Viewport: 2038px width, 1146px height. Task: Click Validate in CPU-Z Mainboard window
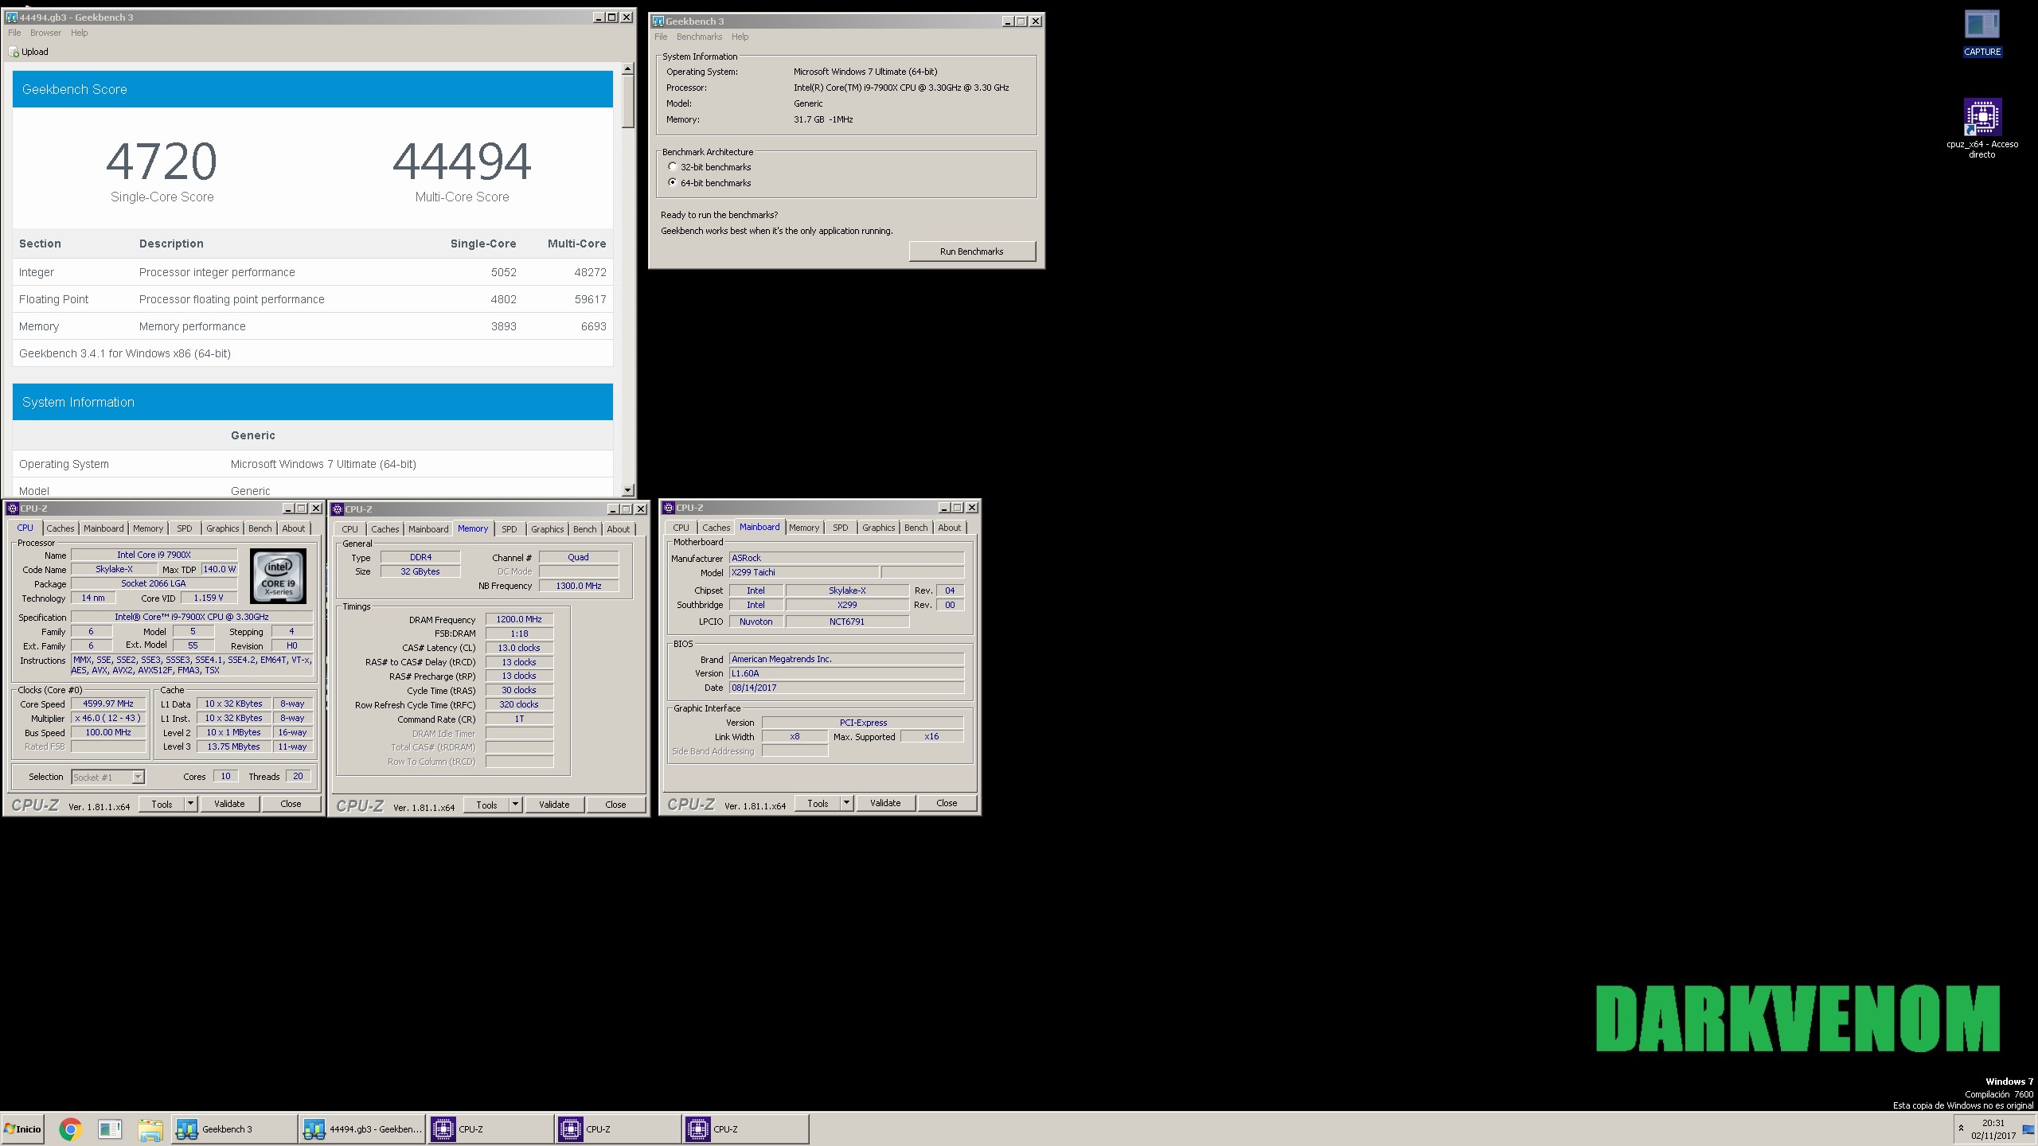pos(885,803)
